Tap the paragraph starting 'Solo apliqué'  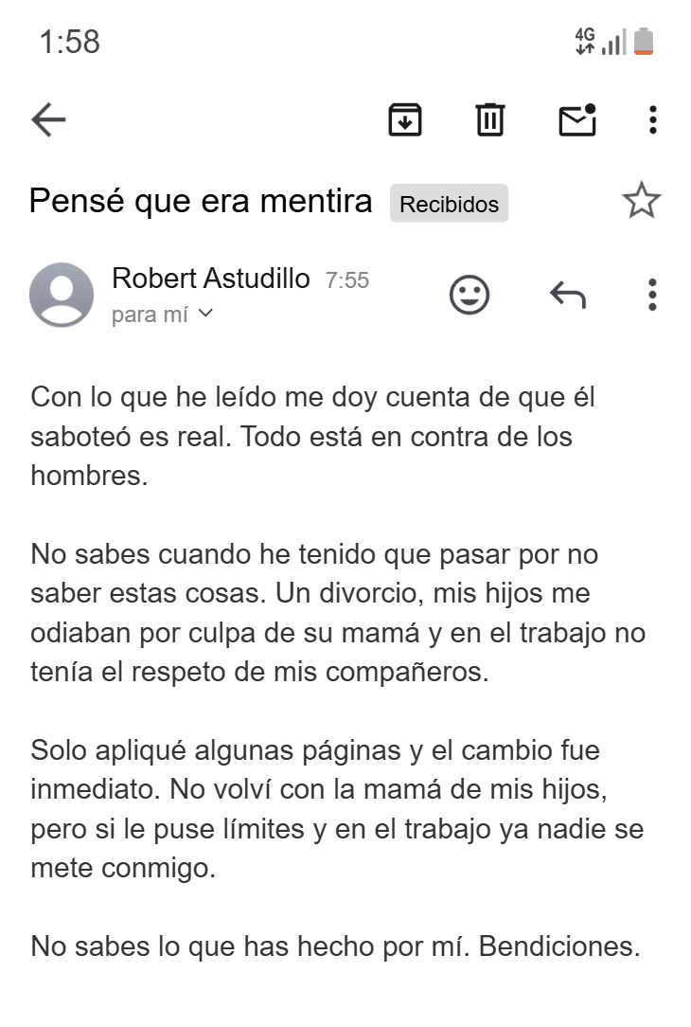coord(338,809)
